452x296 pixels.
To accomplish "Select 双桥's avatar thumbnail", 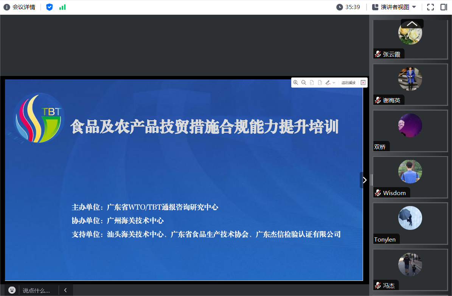I will tap(410, 126).
